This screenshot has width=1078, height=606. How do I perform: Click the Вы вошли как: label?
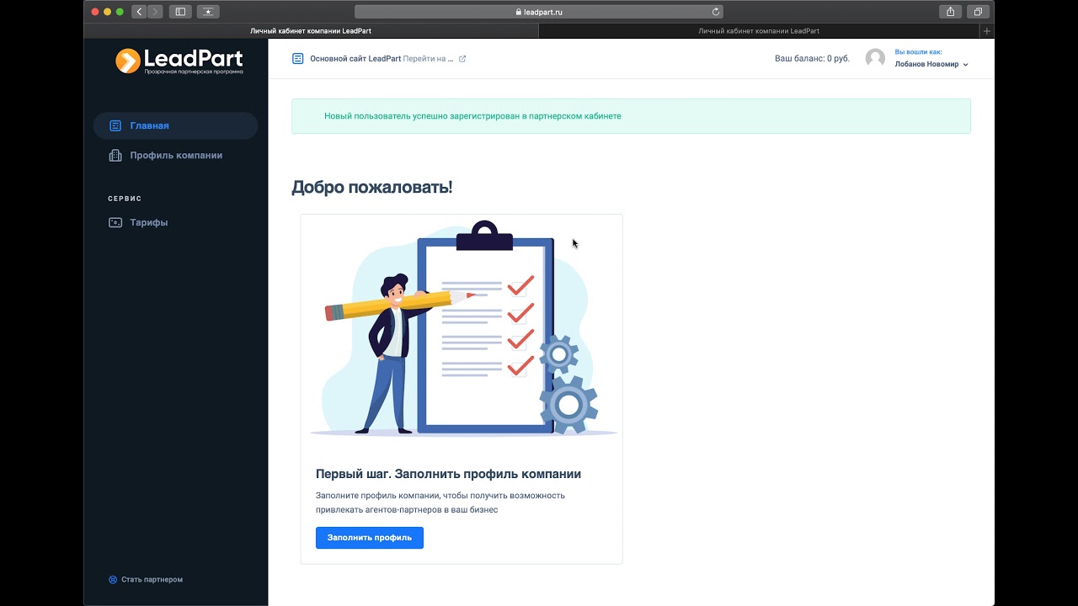(x=918, y=52)
